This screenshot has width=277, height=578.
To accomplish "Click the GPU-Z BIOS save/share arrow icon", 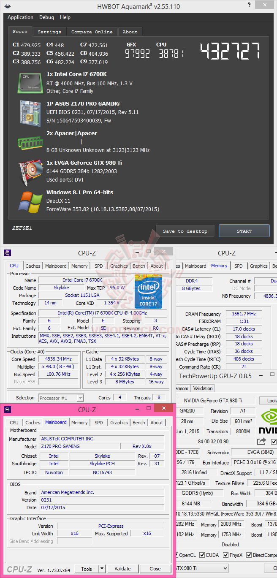I will click(262, 441).
